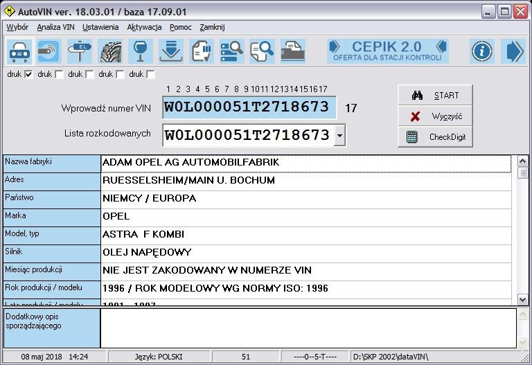Open the Aktywacja menu
The height and width of the screenshot is (365, 532).
[x=144, y=27]
